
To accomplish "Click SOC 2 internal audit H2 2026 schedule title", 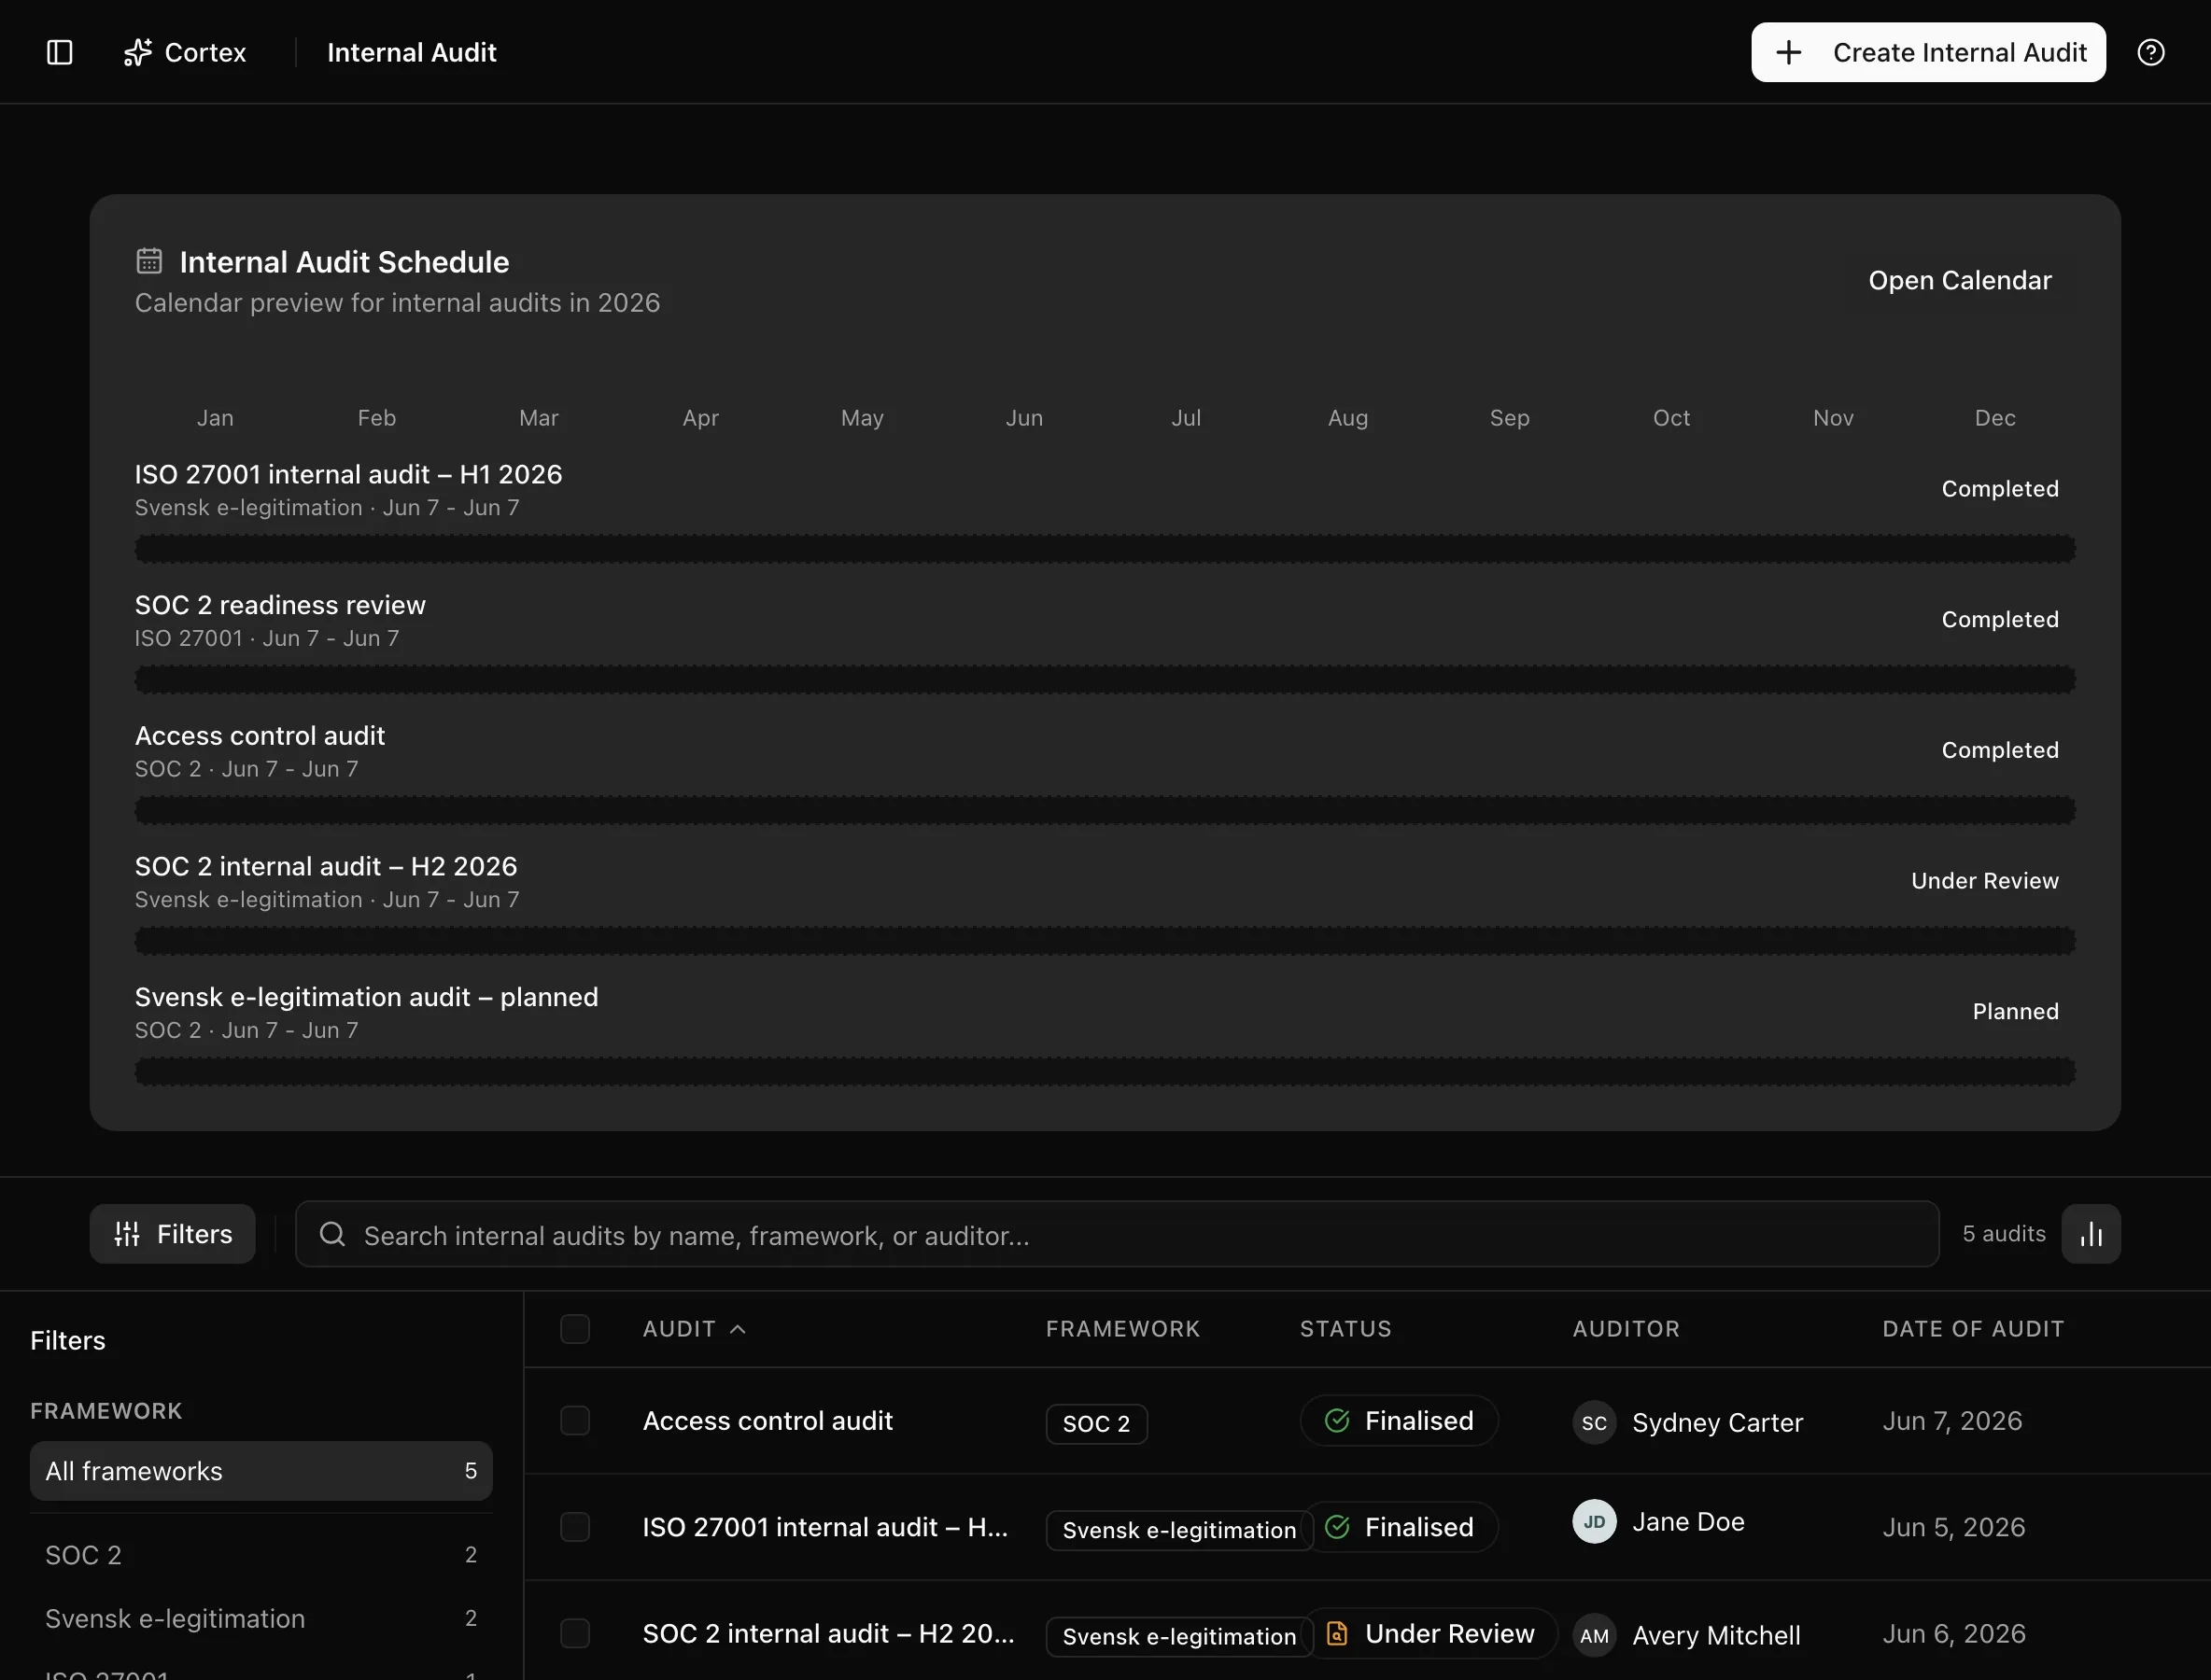I will pyautogui.click(x=325, y=866).
